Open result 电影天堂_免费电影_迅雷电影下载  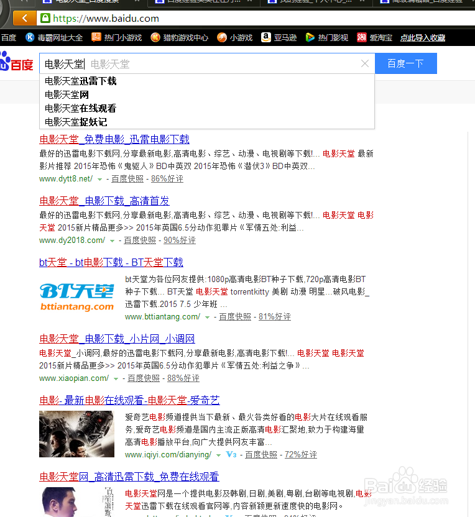point(114,139)
